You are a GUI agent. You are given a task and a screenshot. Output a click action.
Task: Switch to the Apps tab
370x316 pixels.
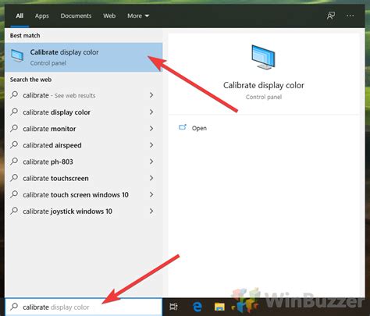coord(42,16)
